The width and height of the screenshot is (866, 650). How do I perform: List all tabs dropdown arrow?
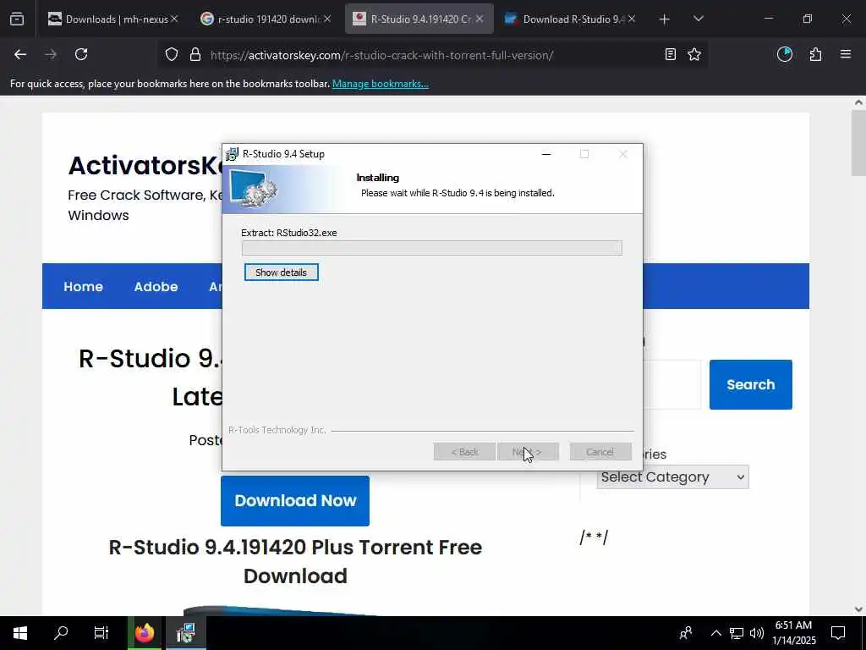[698, 19]
